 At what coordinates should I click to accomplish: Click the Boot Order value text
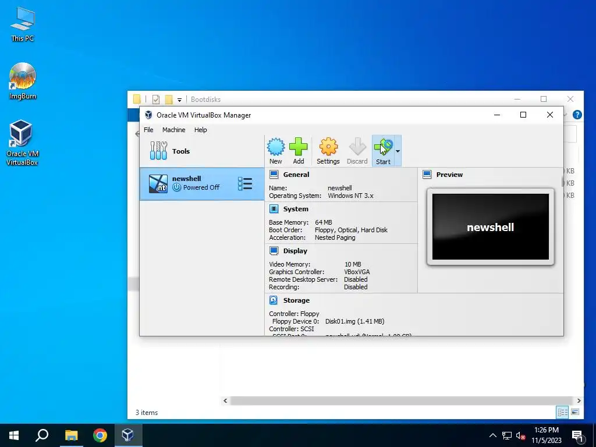pyautogui.click(x=351, y=230)
